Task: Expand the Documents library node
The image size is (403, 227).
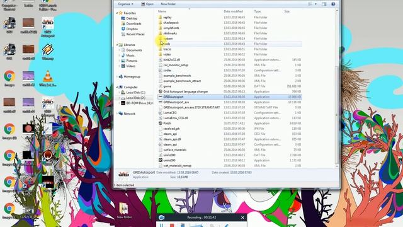Action: (x=119, y=50)
